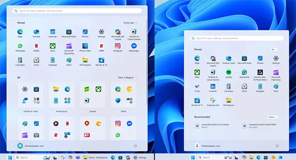Screen dimensions: 296x160
Task: Open the View: Category dropdown
Action: tap(127, 77)
